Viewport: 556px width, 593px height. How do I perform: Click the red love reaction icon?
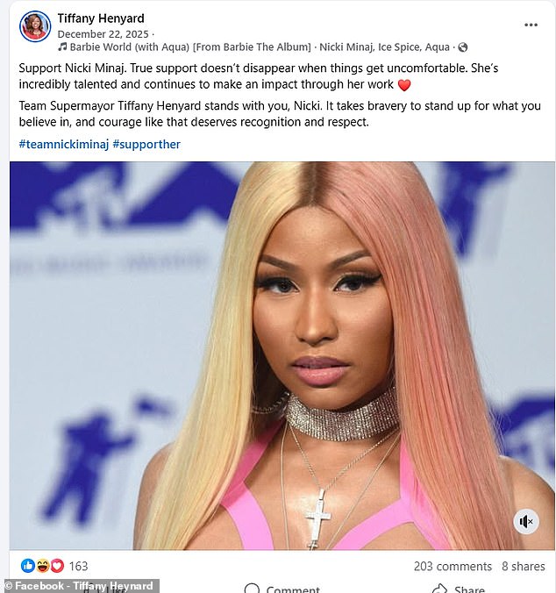click(57, 566)
